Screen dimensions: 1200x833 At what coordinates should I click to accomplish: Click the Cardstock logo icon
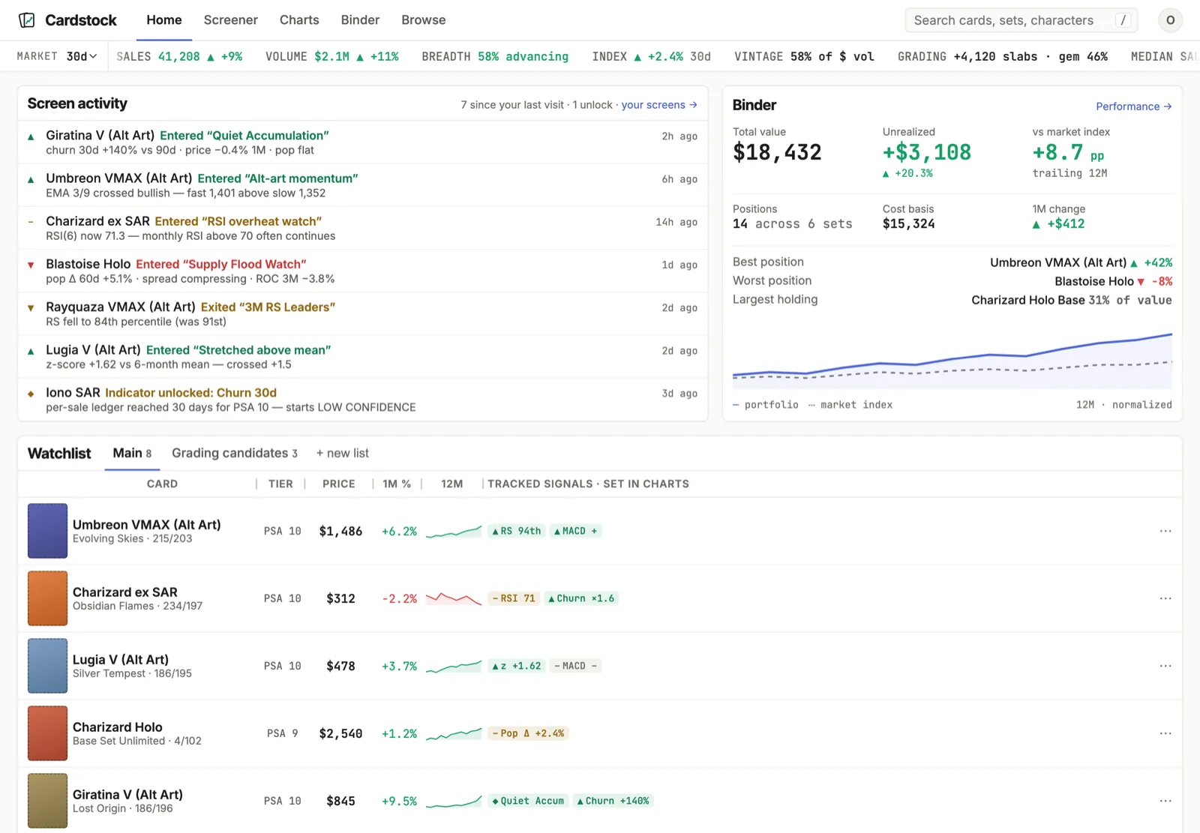(x=27, y=20)
